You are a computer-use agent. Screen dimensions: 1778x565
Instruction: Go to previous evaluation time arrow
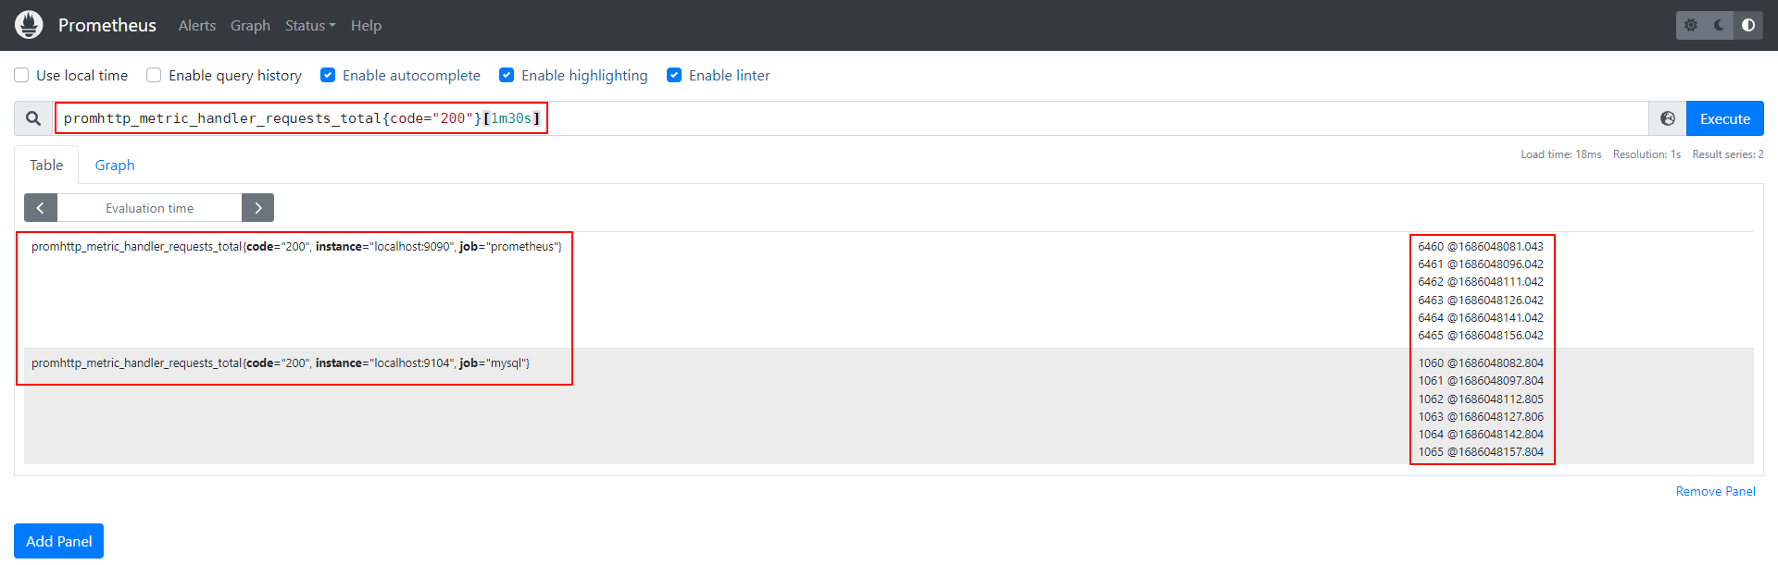pyautogui.click(x=41, y=208)
